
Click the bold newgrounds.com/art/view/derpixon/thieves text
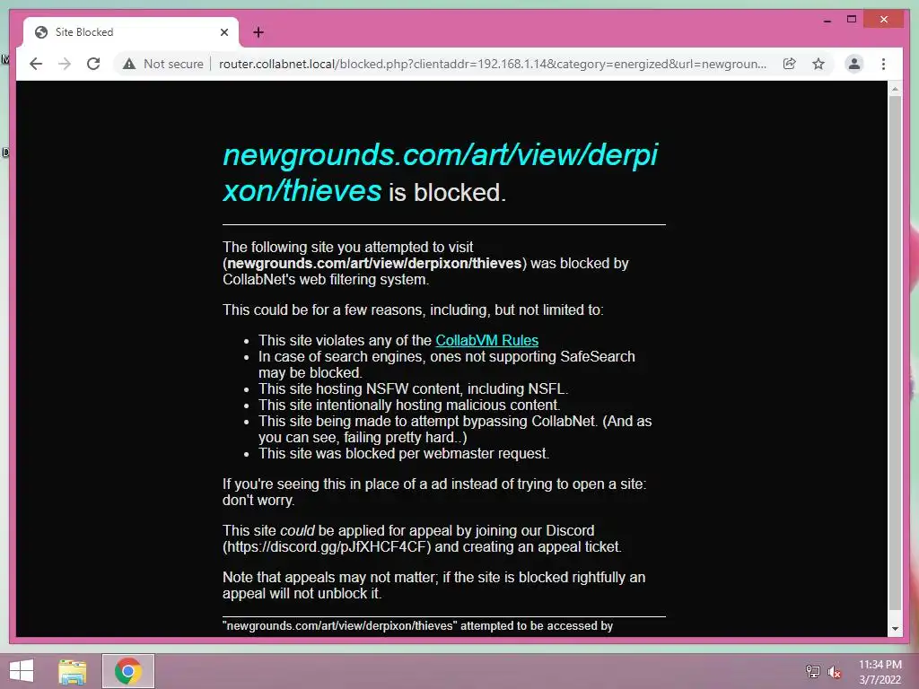(x=374, y=264)
